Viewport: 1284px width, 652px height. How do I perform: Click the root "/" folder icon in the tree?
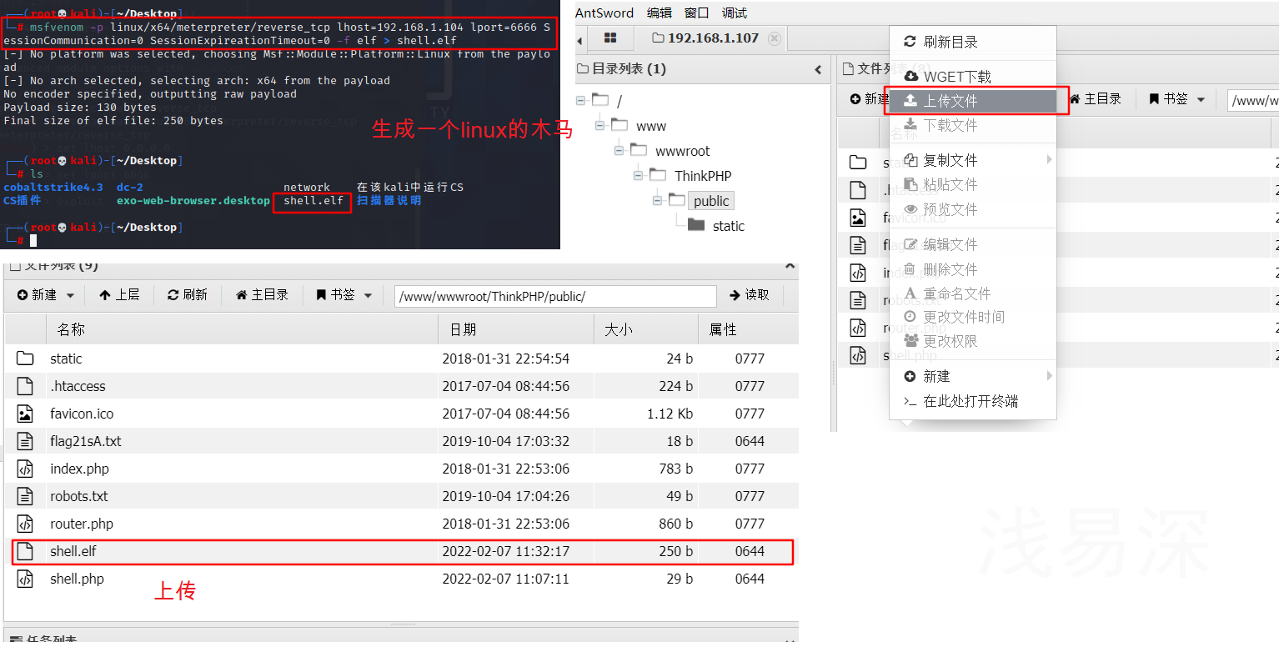599,101
